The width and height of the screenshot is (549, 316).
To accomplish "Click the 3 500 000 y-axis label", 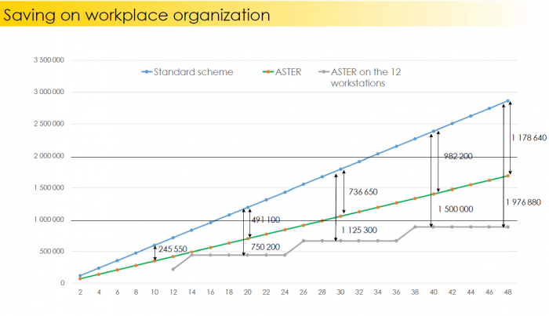I will coord(49,60).
